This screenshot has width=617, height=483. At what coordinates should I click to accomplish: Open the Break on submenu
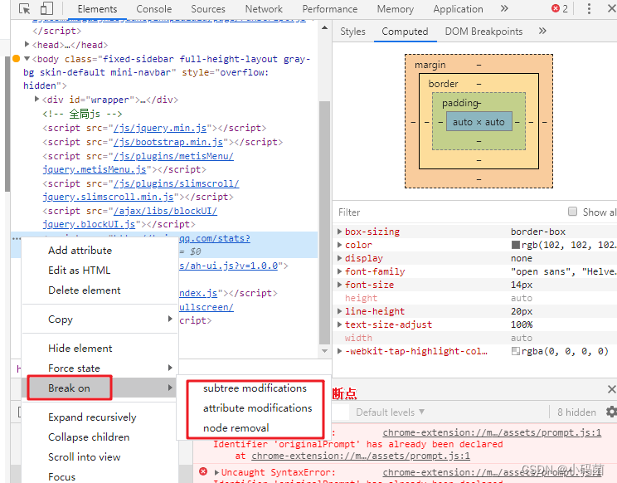coord(100,388)
